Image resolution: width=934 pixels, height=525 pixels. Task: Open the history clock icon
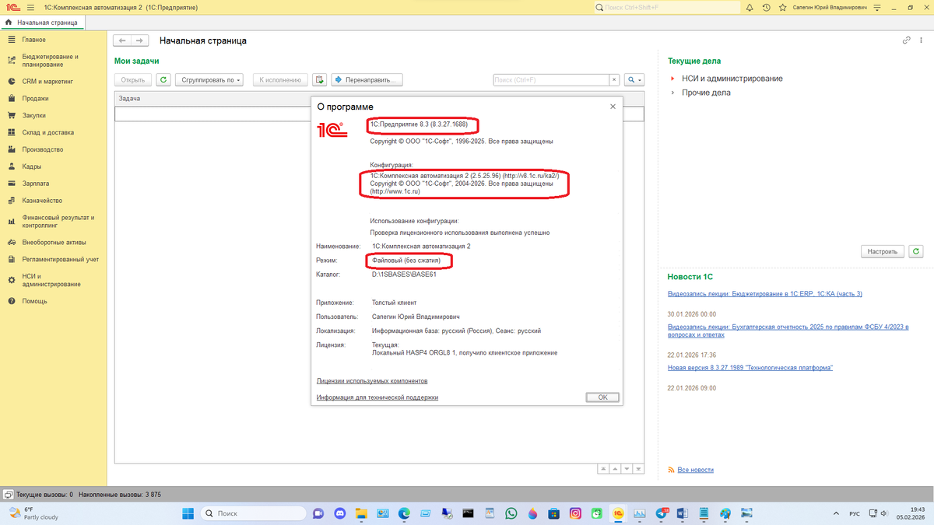point(767,7)
